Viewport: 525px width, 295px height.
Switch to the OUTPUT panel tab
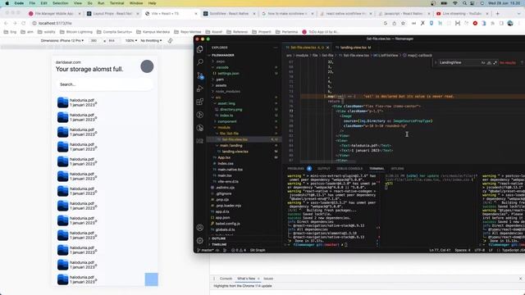pyautogui.click(x=324, y=169)
